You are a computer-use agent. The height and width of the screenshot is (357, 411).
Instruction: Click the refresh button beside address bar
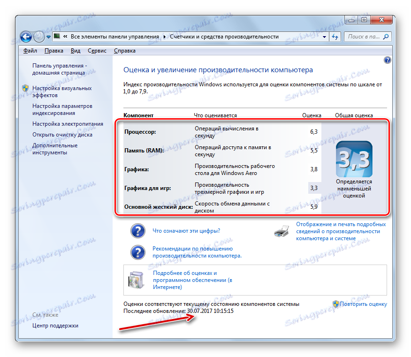(x=335, y=37)
